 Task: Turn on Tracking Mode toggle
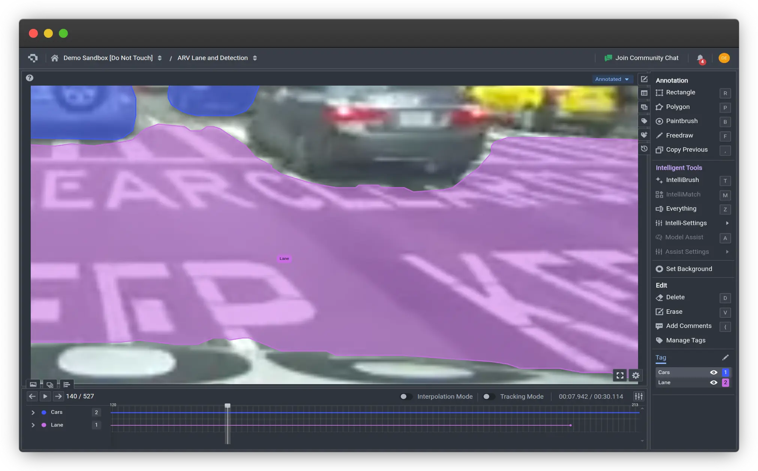point(488,396)
